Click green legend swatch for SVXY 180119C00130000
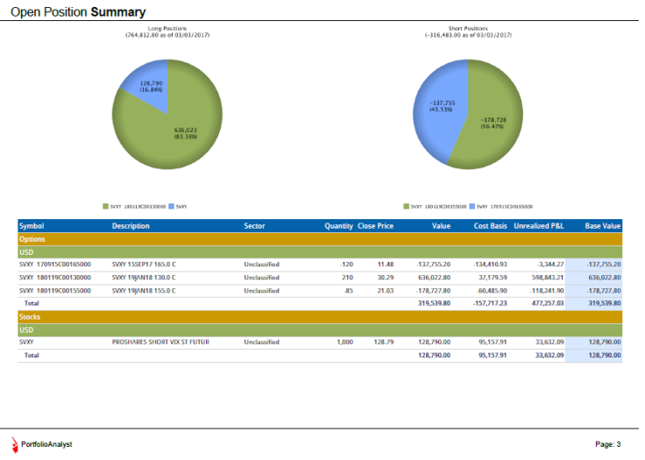645x460 pixels. (105, 207)
